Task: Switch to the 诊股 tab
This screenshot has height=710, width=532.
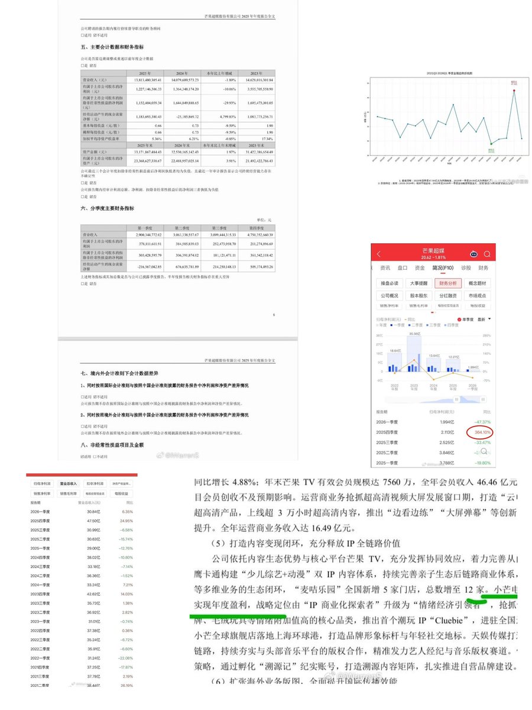Action: (466, 268)
